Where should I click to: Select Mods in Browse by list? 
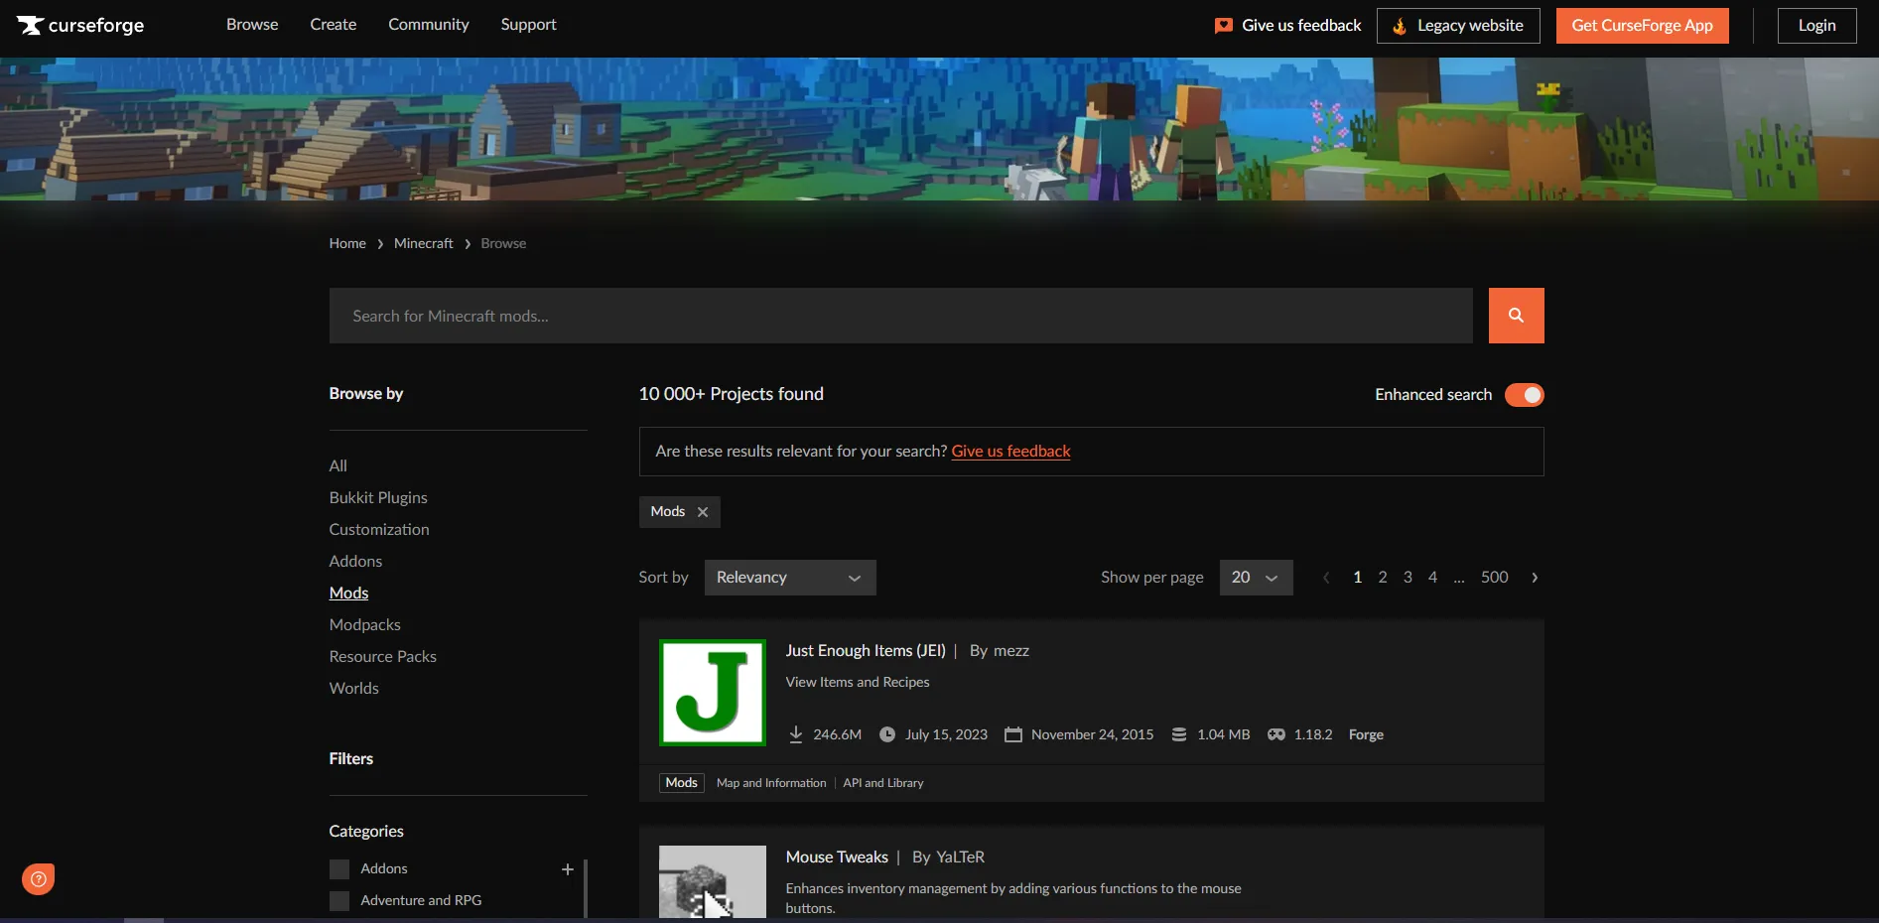coord(348,593)
